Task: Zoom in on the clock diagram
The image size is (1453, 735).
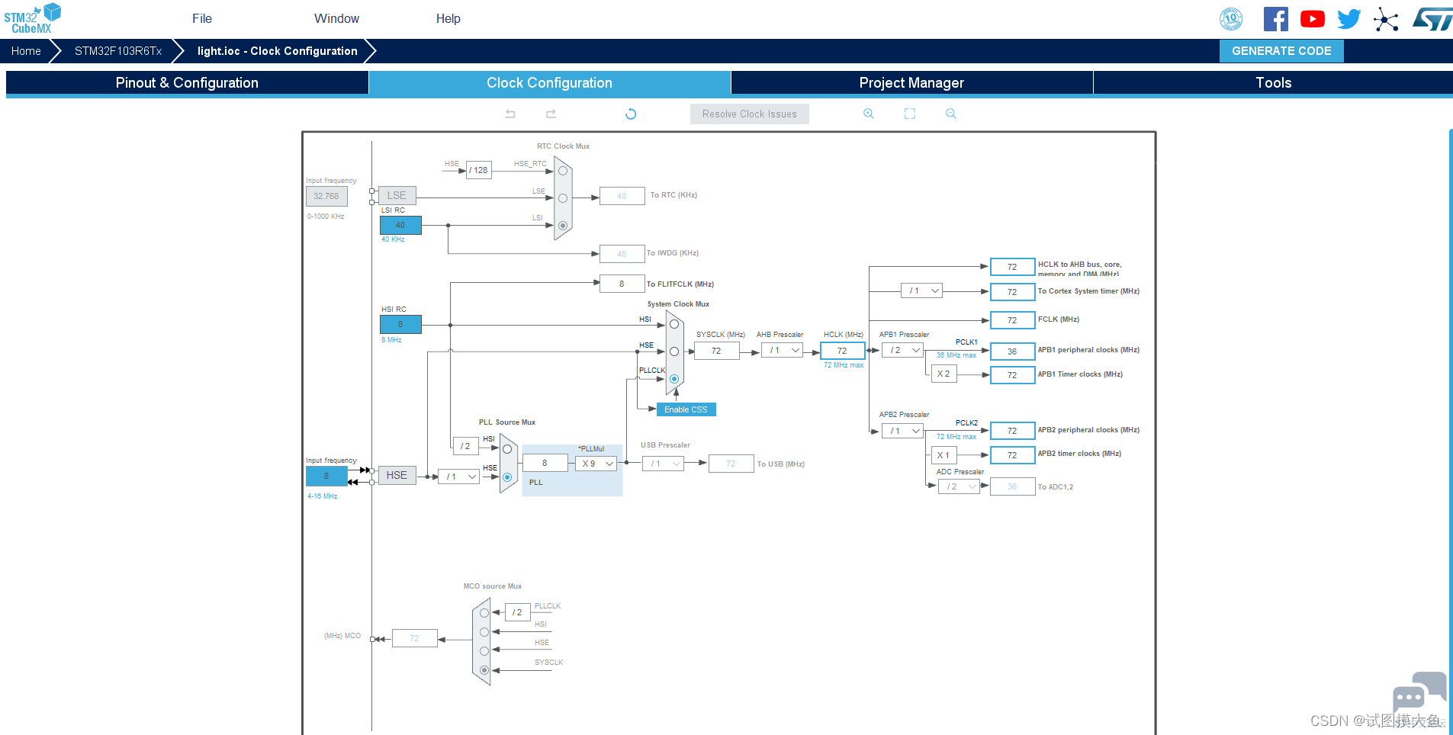Action: coord(868,114)
